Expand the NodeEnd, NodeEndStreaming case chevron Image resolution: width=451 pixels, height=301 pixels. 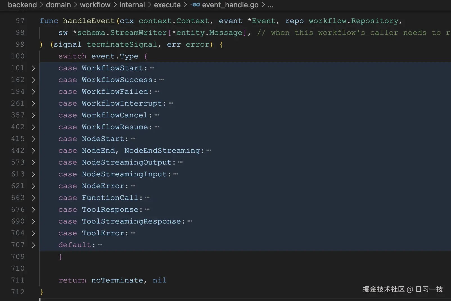tap(33, 150)
